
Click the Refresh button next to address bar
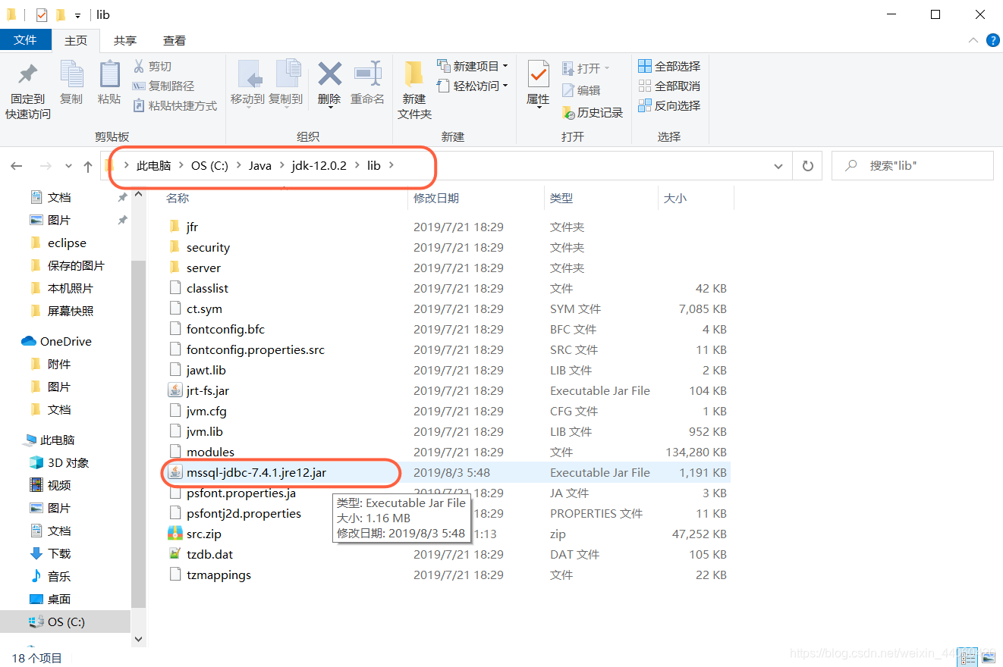[x=808, y=166]
